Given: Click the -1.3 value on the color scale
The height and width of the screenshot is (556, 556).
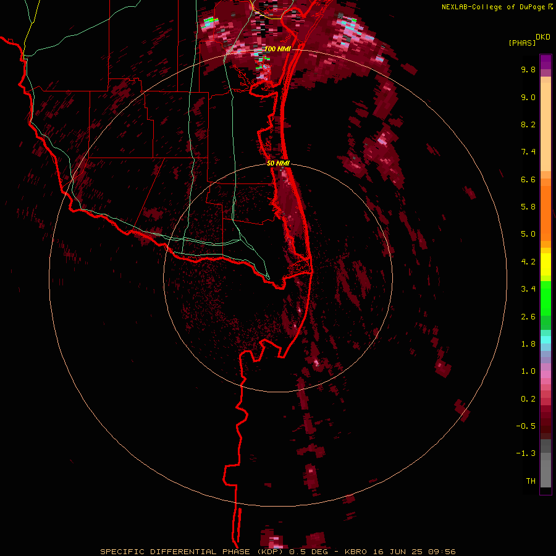Looking at the screenshot, I should (526, 453).
